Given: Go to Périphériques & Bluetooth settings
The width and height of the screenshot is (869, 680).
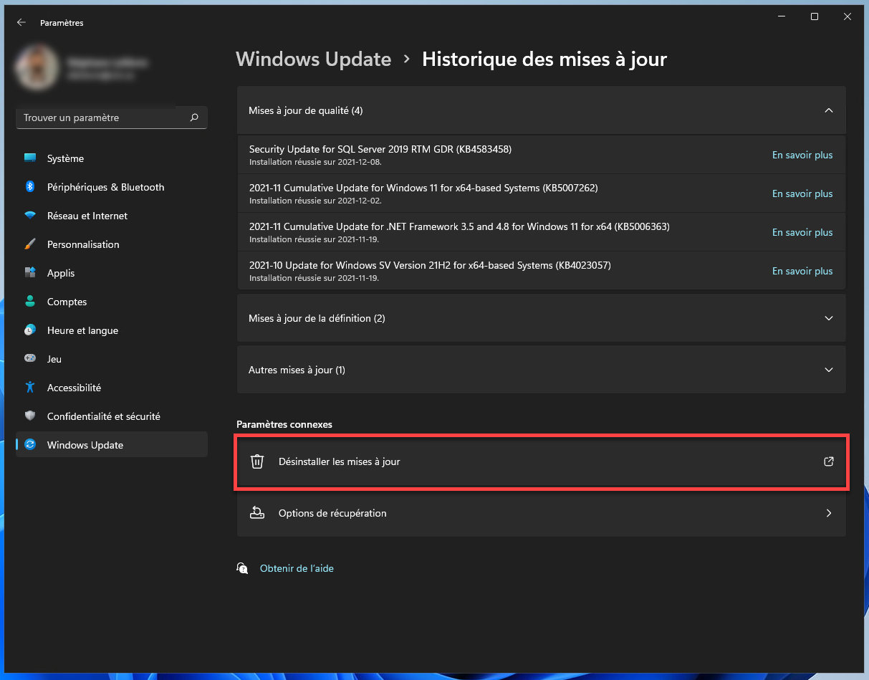Looking at the screenshot, I should [112, 187].
